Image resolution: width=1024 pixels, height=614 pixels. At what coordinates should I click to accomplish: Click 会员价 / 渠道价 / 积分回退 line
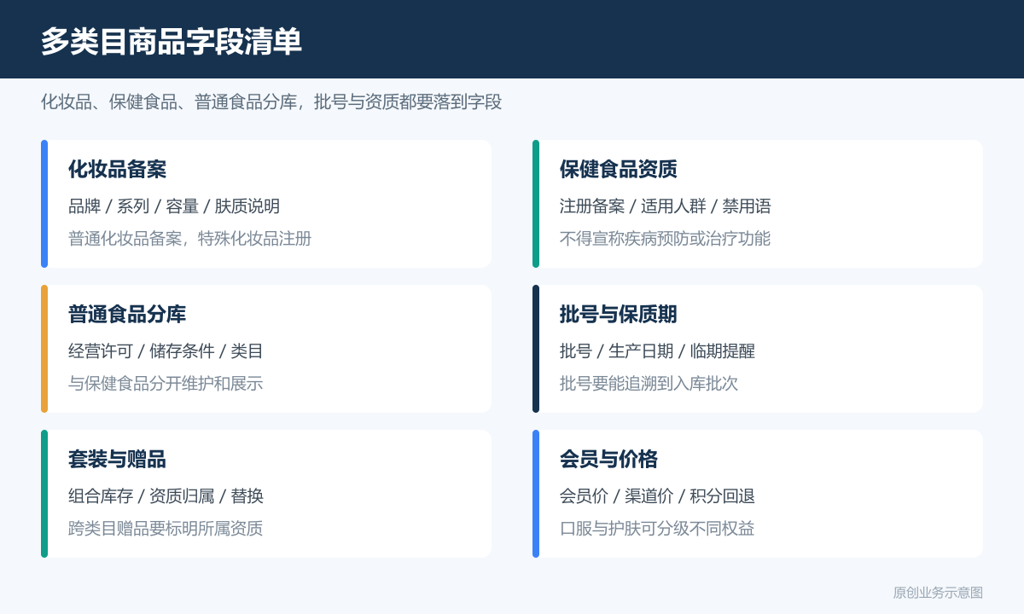[657, 496]
